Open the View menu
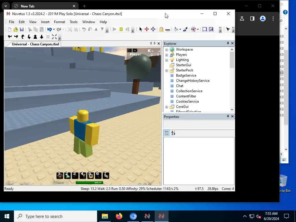Viewport: 296px width, 222px height. 33,22
